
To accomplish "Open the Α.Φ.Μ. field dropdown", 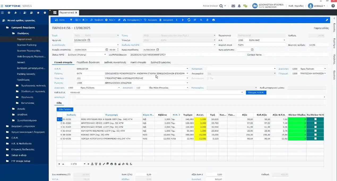I will pos(187,69).
